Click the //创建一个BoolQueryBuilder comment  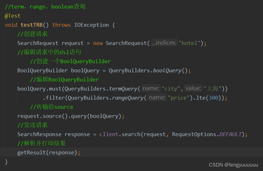pyautogui.click(x=70, y=61)
